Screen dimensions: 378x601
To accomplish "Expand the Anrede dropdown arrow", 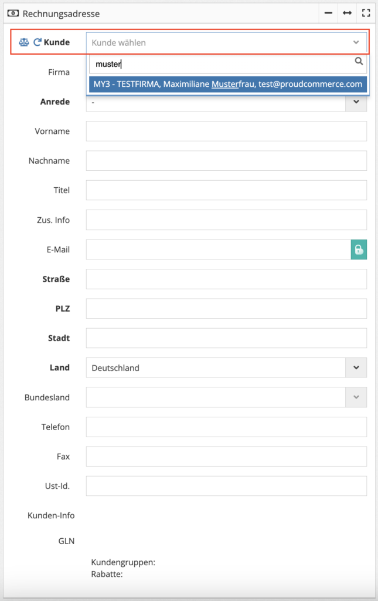I will (356, 102).
